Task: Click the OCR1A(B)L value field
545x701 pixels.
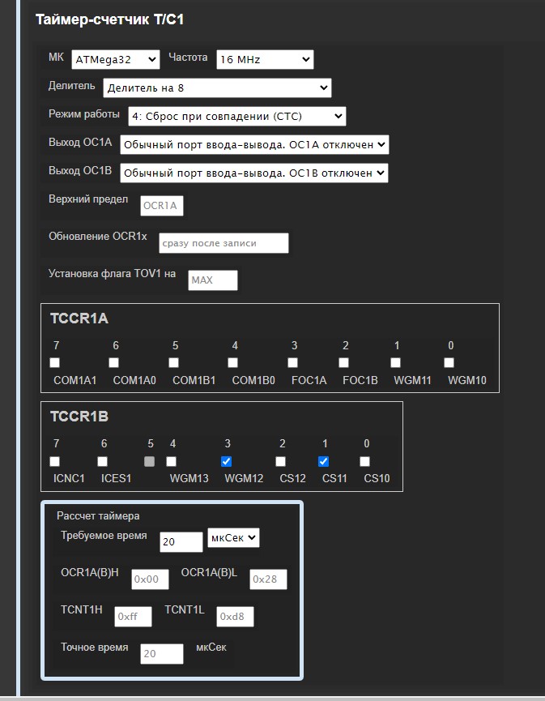Action: (268, 579)
